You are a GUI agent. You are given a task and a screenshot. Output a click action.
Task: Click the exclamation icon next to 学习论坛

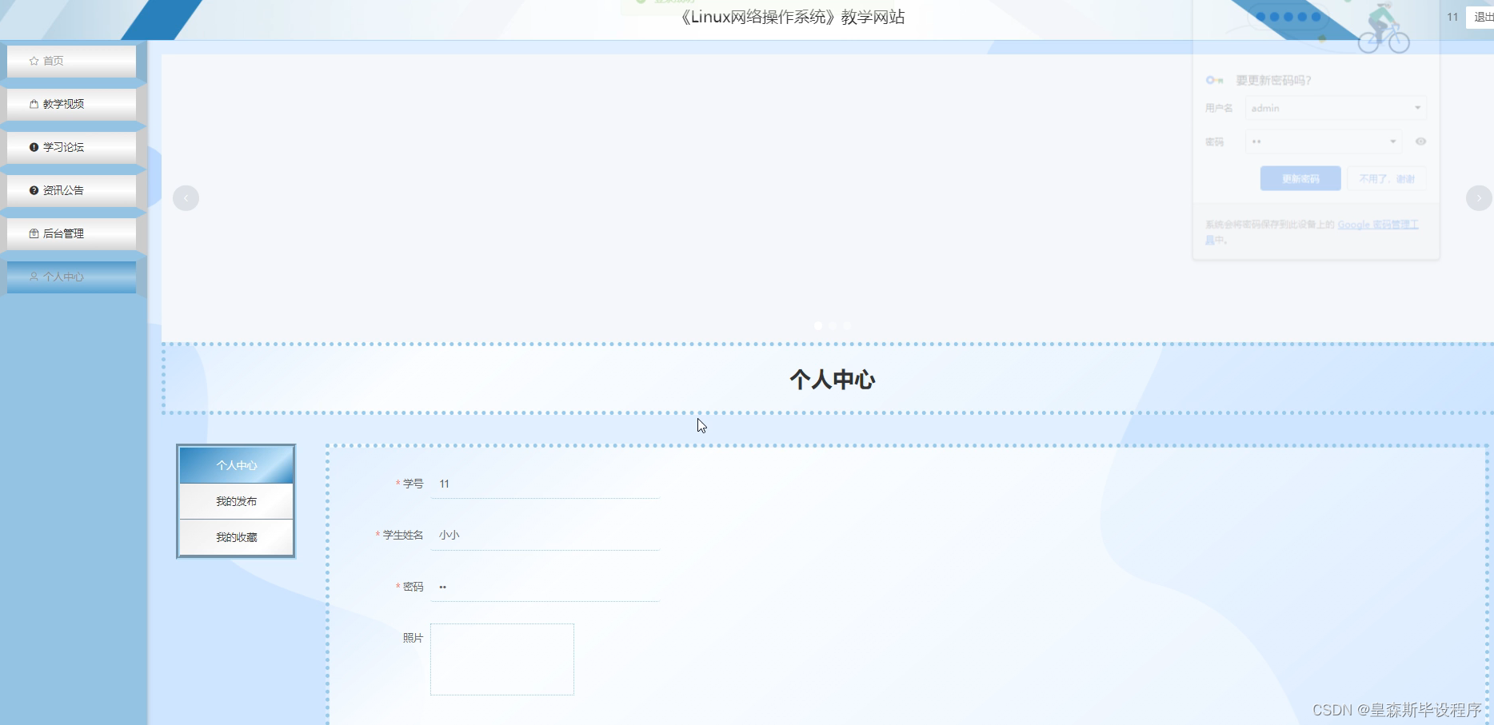click(33, 146)
